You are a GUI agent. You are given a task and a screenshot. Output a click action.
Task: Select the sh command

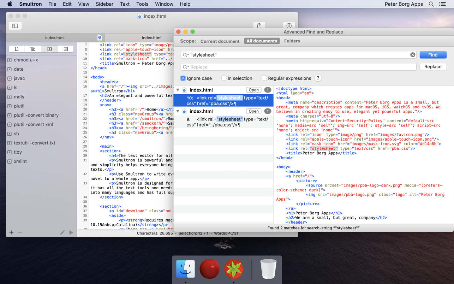(x=16, y=134)
